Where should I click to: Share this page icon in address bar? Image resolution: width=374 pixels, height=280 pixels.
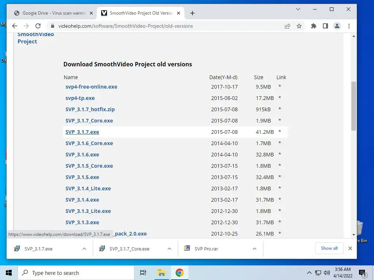point(287,26)
